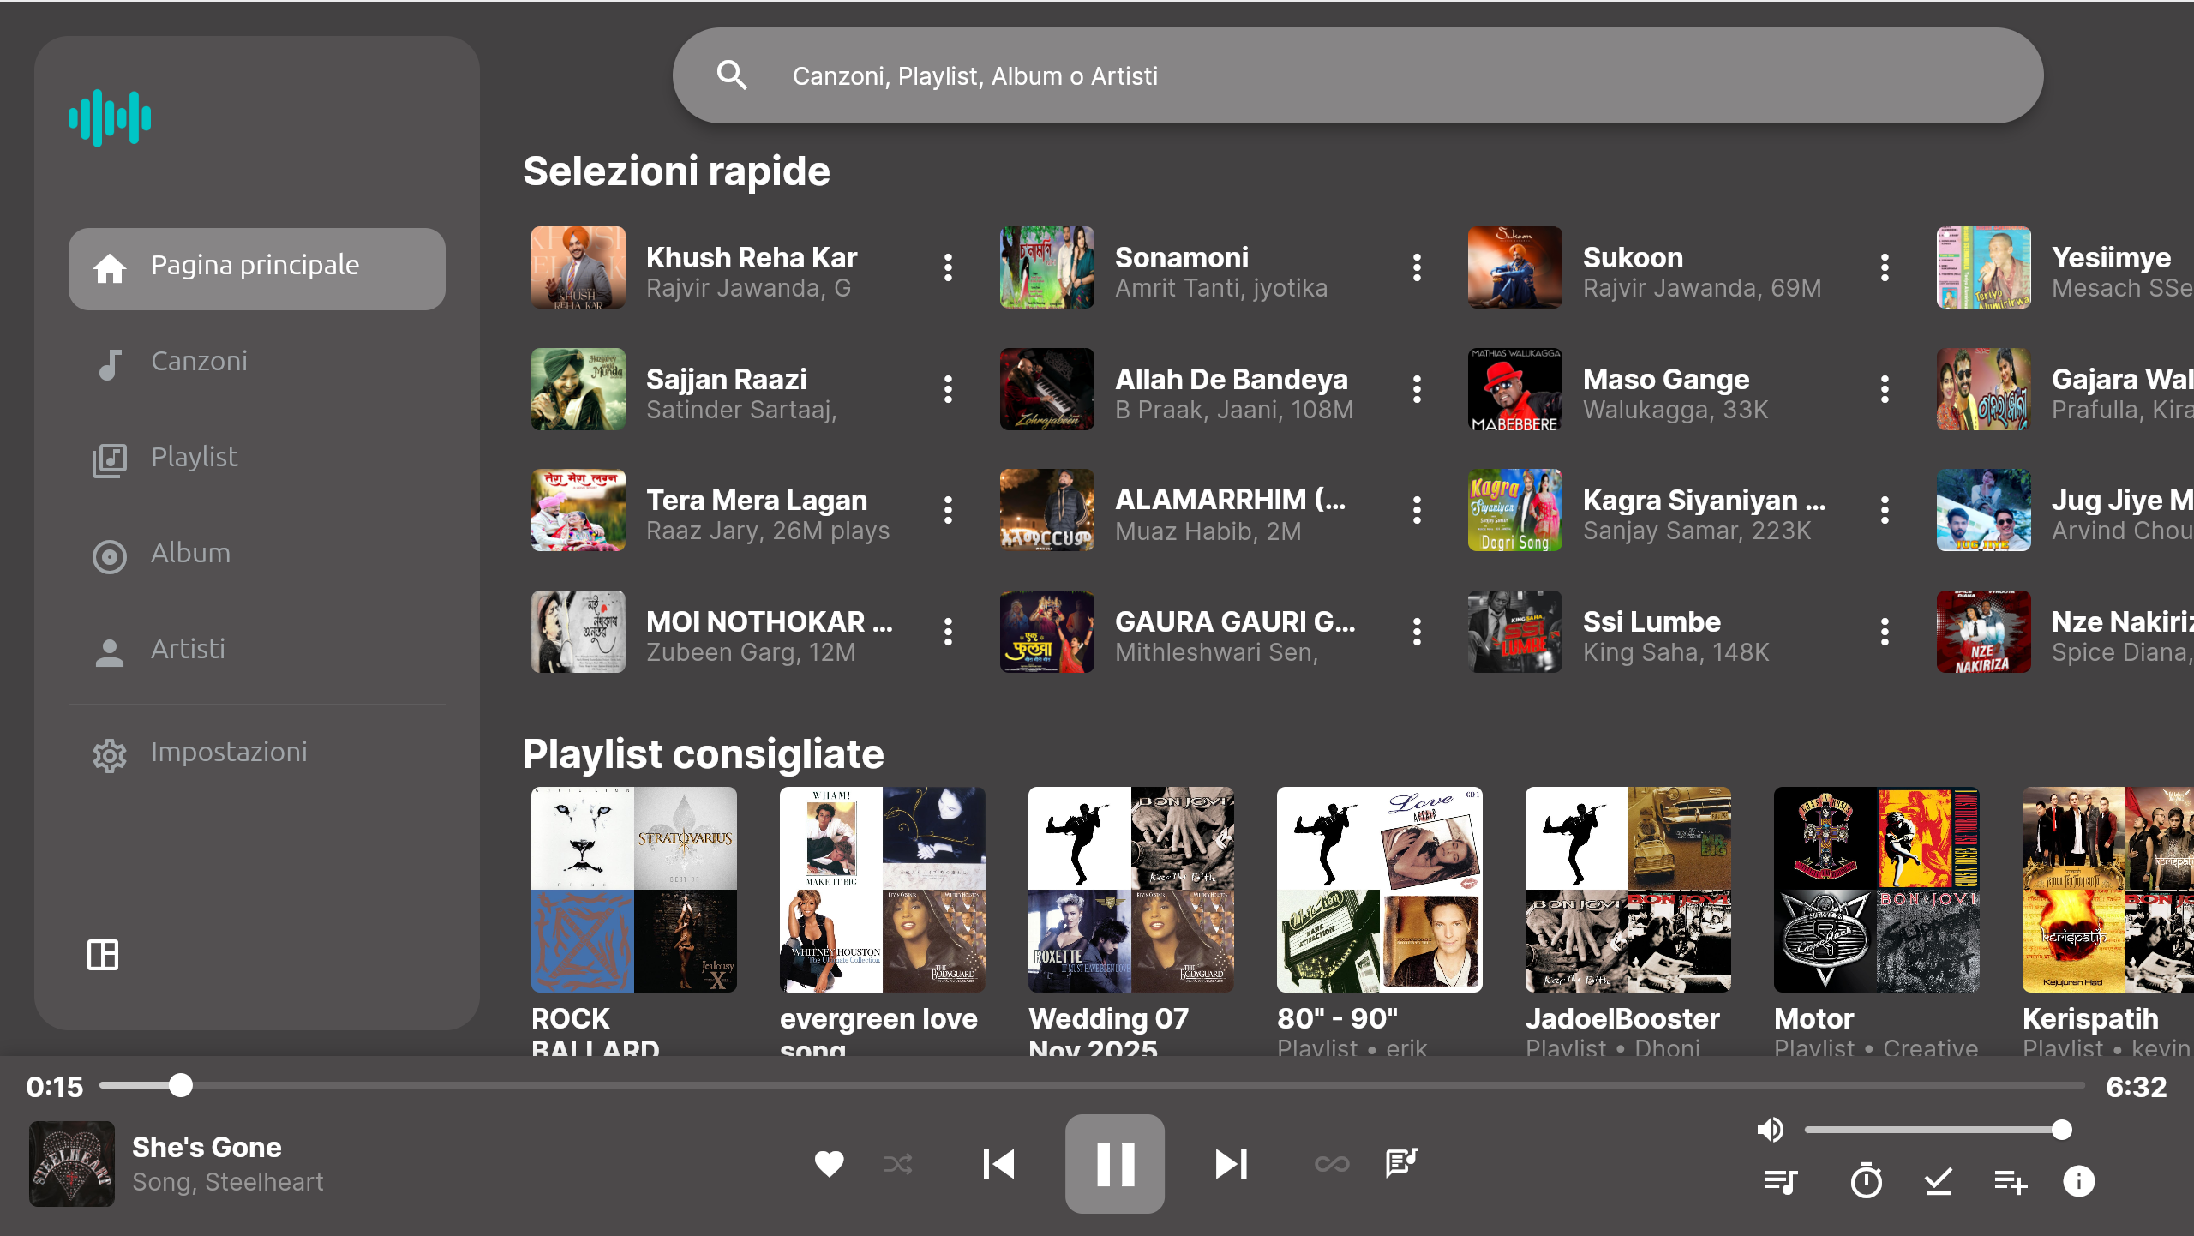Open the ROCK BALLARD playlist thumbnail
Screen dimensions: 2194x1236
click(x=634, y=889)
